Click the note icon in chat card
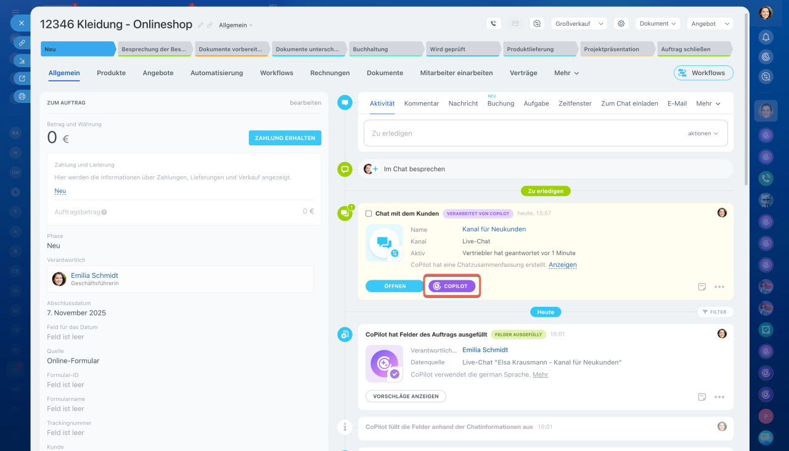 click(701, 286)
